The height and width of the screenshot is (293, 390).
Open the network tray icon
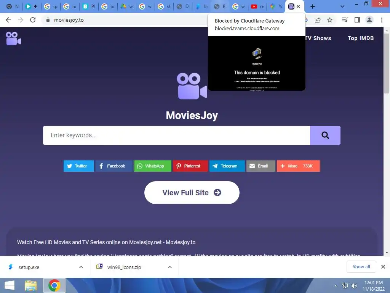[345, 285]
